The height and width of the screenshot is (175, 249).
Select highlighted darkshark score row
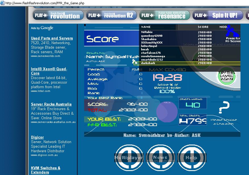coord(187,63)
